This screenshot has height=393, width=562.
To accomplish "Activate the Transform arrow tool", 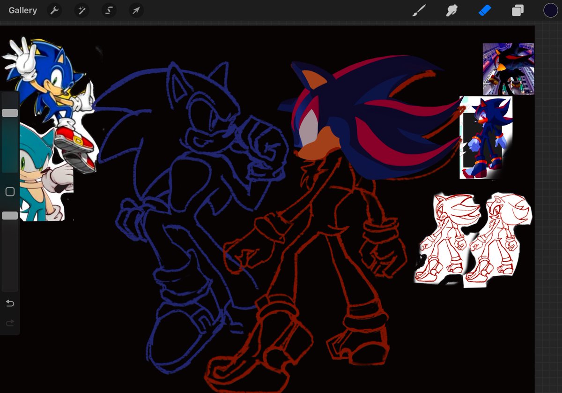I will [x=136, y=10].
